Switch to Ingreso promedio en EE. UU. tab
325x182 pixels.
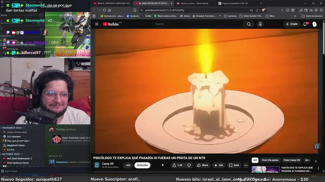tap(235, 3)
